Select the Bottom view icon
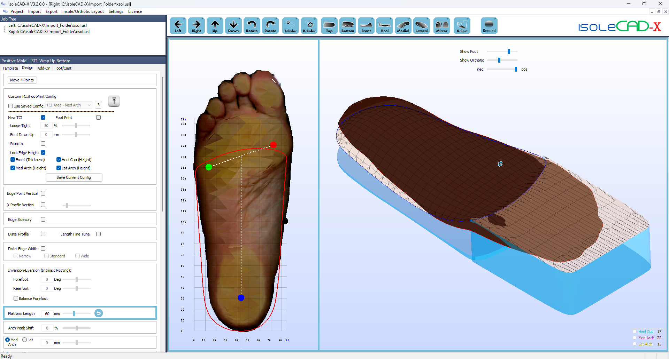The height and width of the screenshot is (359, 669). tap(347, 25)
